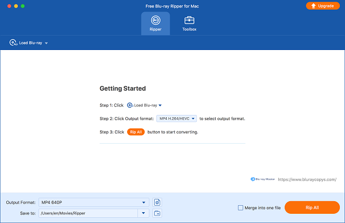This screenshot has width=345, height=223.
Task: Maximize window with green button
Action: 22,6
